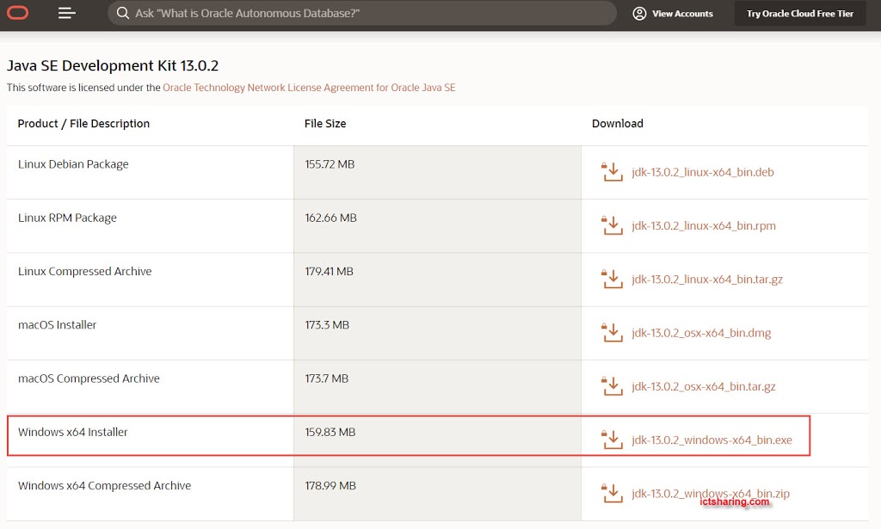
Task: Download jdk-13.0.2_windows-x64_bin.exe
Action: 712,440
